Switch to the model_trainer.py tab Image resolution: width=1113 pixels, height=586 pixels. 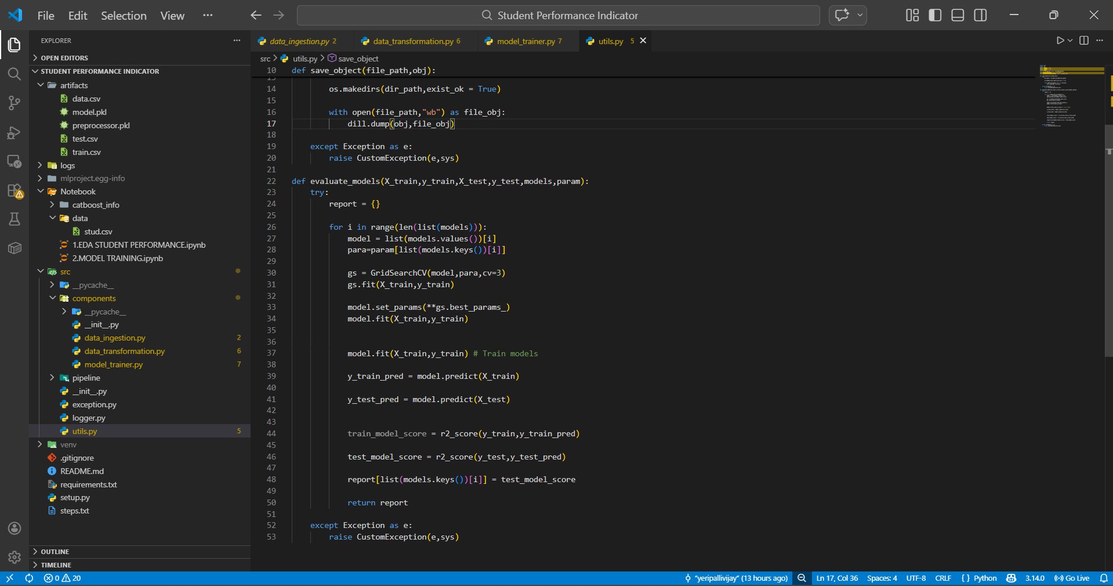pyautogui.click(x=525, y=41)
